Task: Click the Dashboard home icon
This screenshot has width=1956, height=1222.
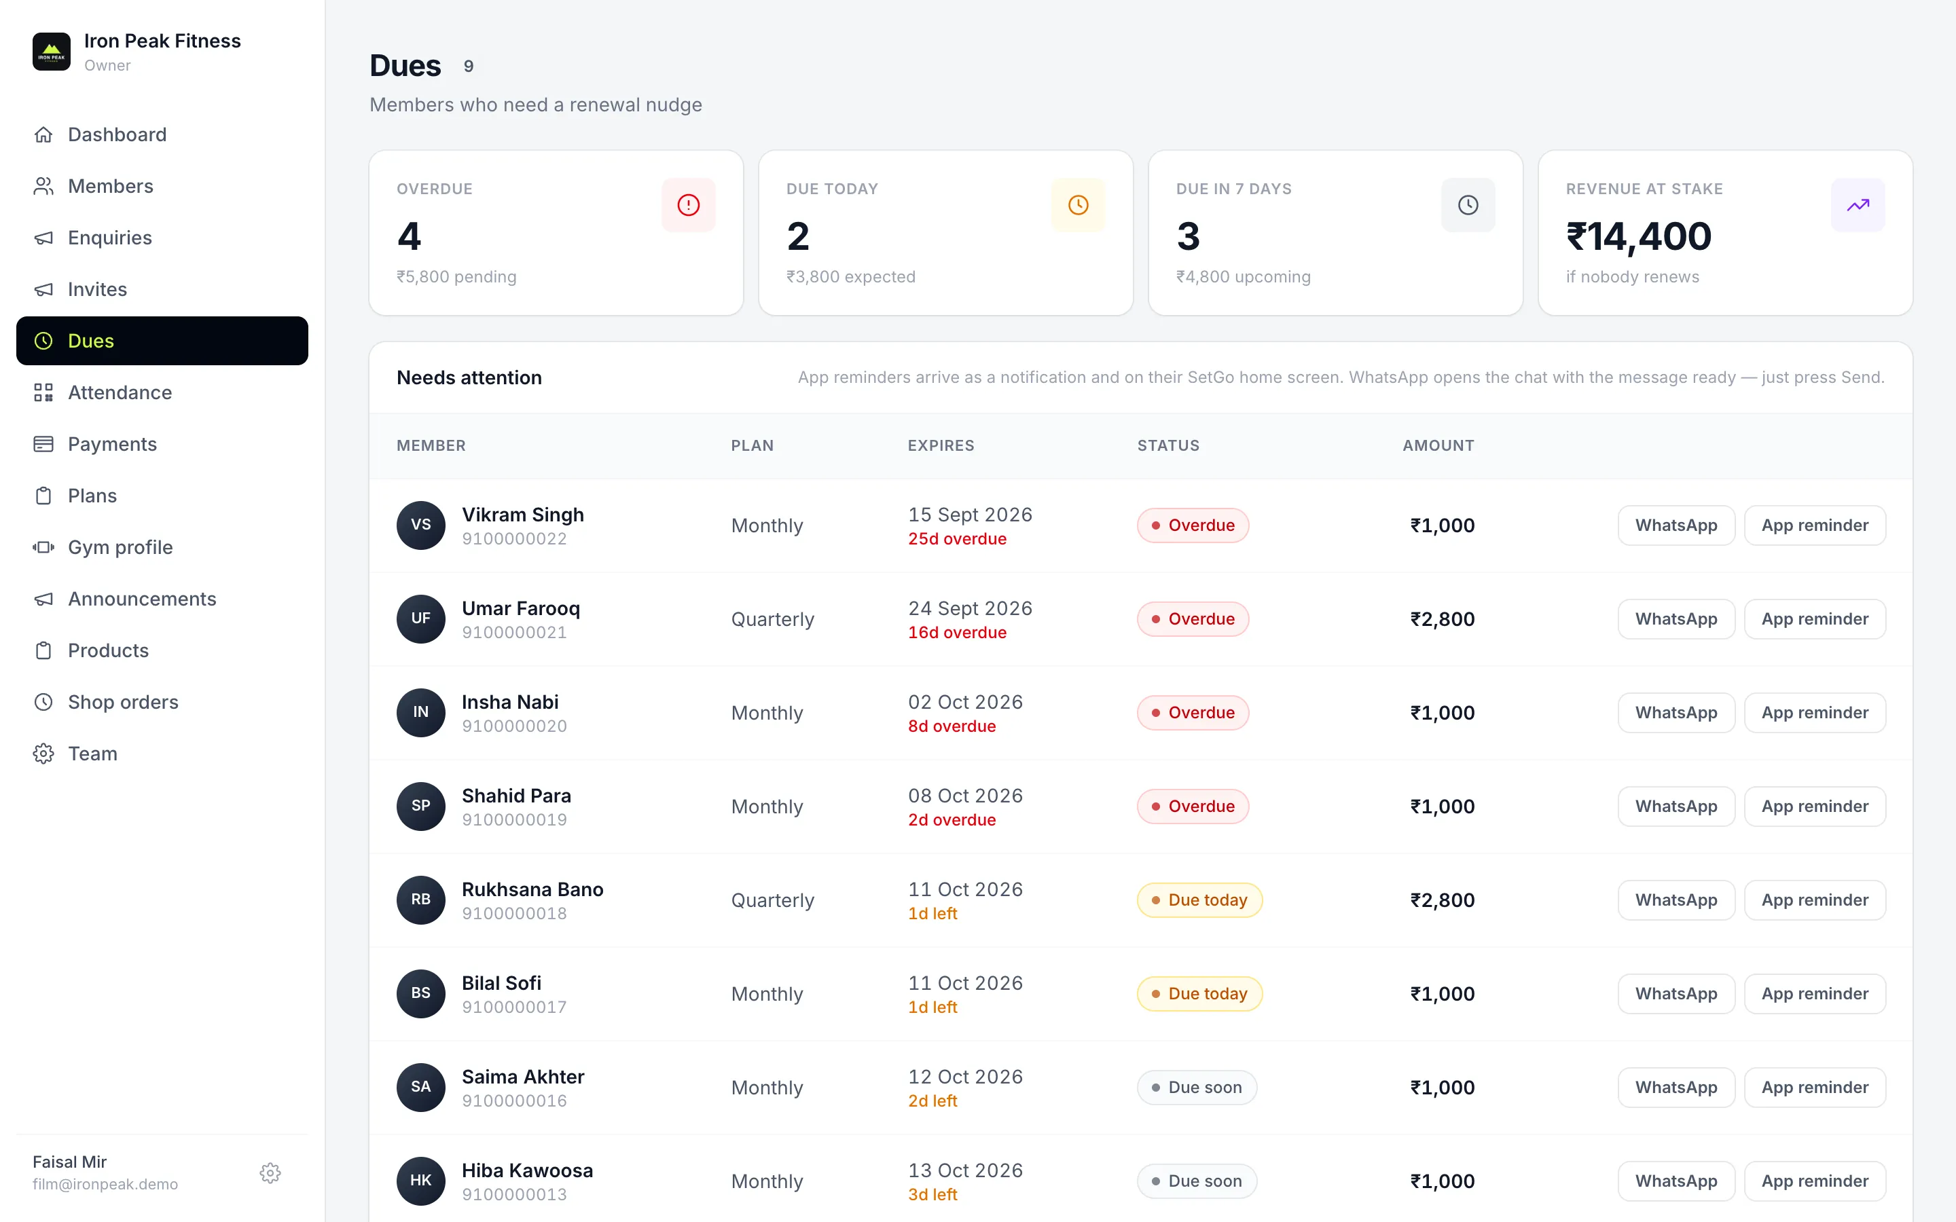Action: pos(43,134)
